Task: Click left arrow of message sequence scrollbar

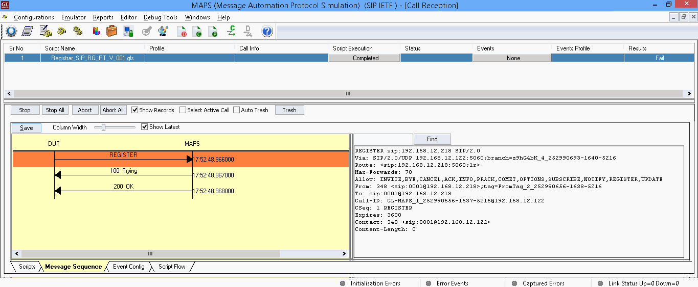Action: (17, 253)
